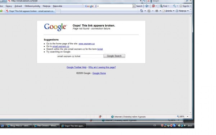
Task: Click the favorites star icon left of the tab
Action: [1, 11]
